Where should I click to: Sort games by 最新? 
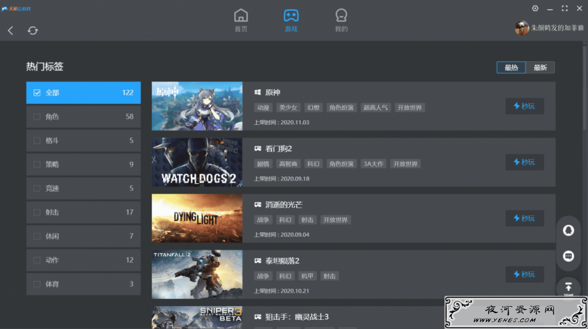tap(540, 68)
